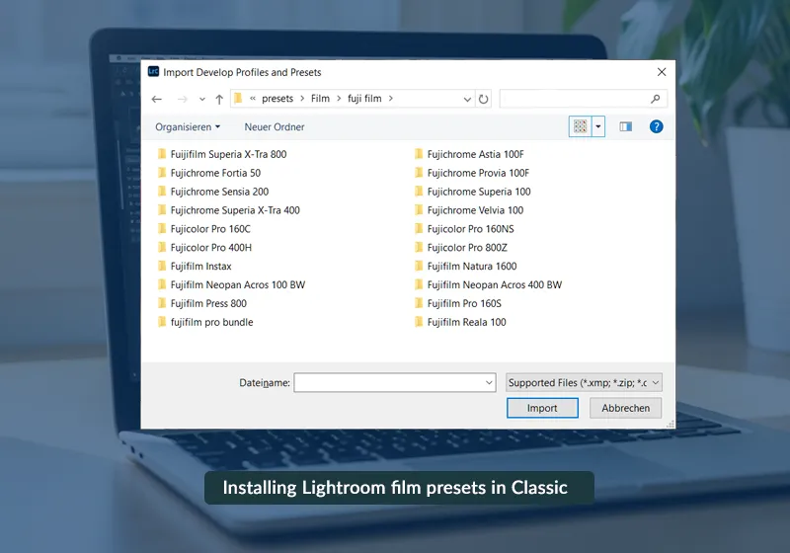This screenshot has width=790, height=553.
Task: Click the folder icon of Fujicolor Pro 400H
Action: point(162,247)
